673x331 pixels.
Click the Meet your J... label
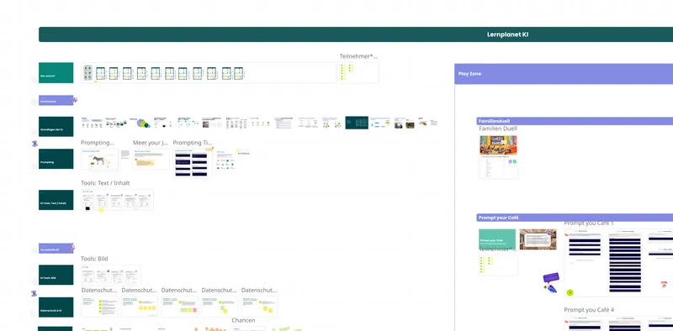click(151, 143)
